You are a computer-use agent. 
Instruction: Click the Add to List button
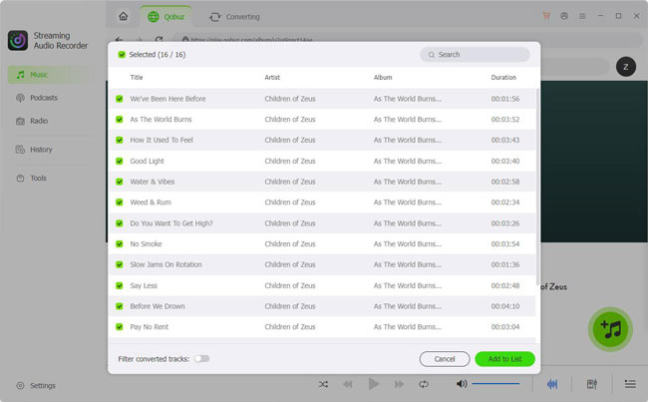pos(505,359)
